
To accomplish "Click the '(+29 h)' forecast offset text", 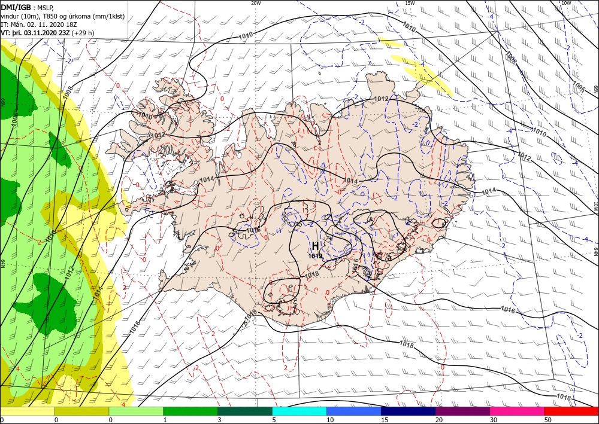I will pyautogui.click(x=83, y=33).
